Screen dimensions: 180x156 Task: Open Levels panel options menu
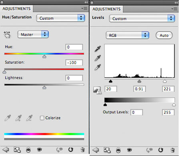(x=174, y=9)
